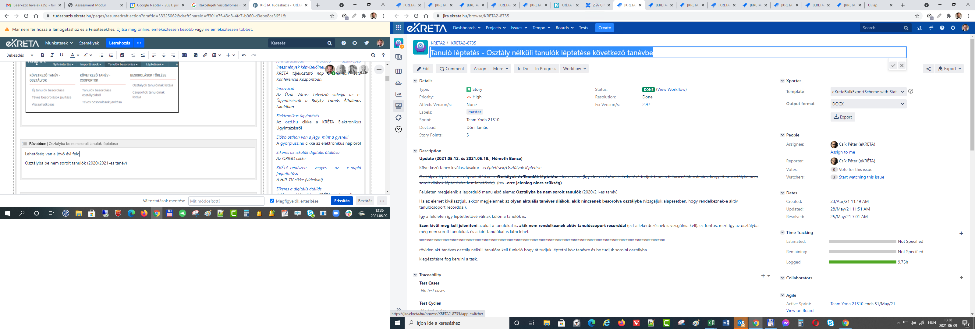
Task: Toggle bold formatting in Confluence editor
Action: (43, 55)
